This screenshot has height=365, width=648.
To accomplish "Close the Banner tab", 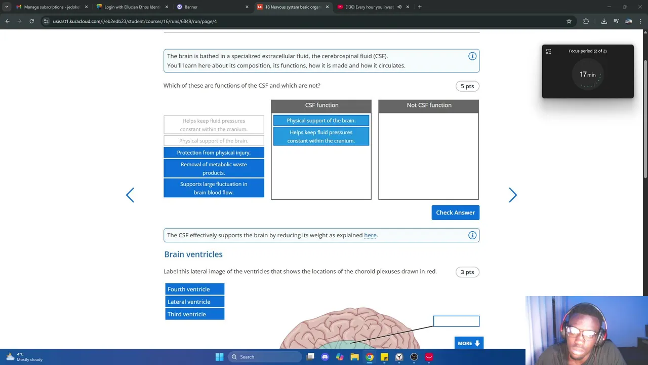I will tap(247, 7).
